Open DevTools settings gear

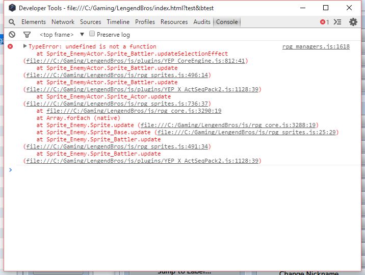point(353,22)
